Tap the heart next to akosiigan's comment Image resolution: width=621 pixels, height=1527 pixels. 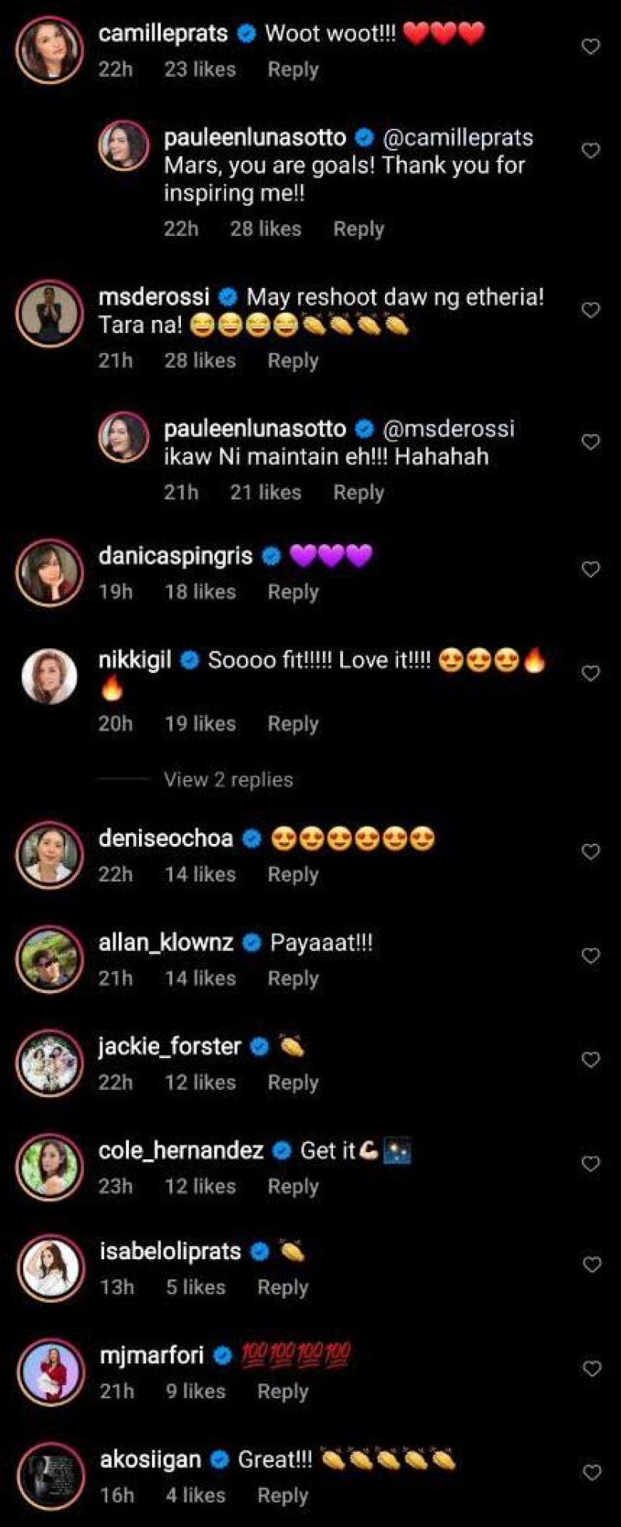click(x=590, y=1472)
